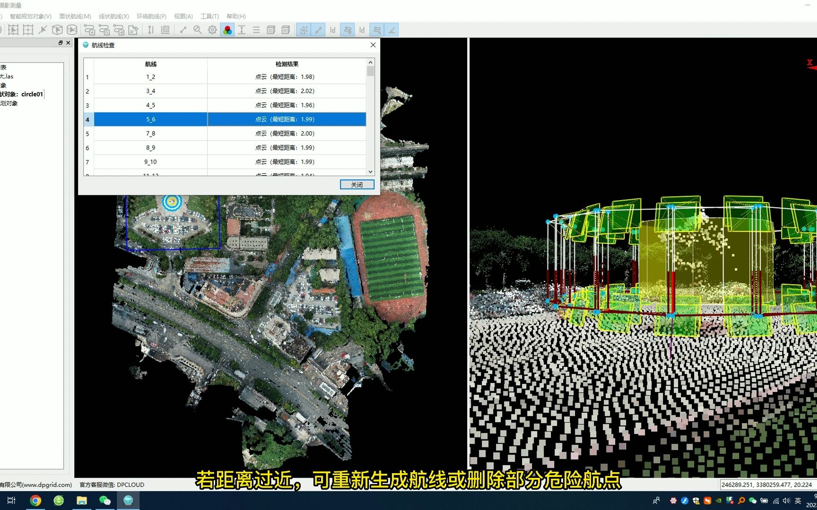
Task: Click the route-with-play toolbar icon
Action: pyautogui.click(x=119, y=30)
